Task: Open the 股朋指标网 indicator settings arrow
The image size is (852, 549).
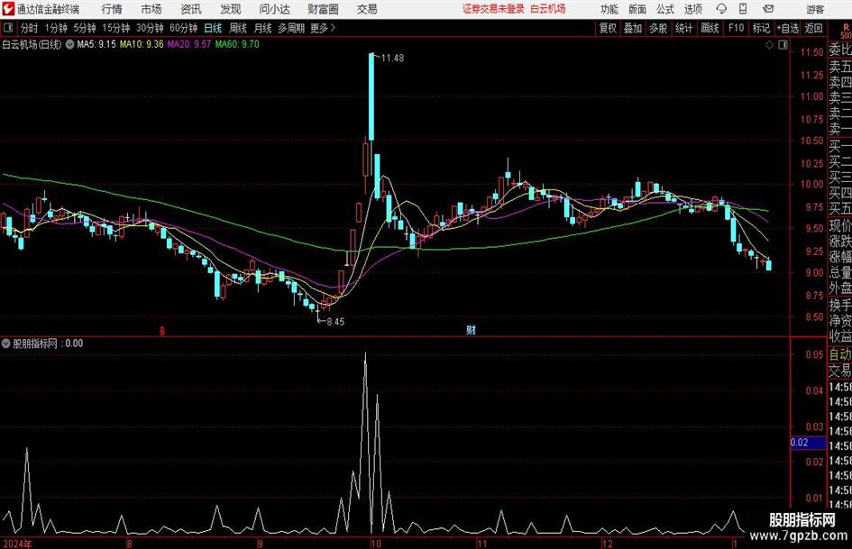Action: point(6,343)
